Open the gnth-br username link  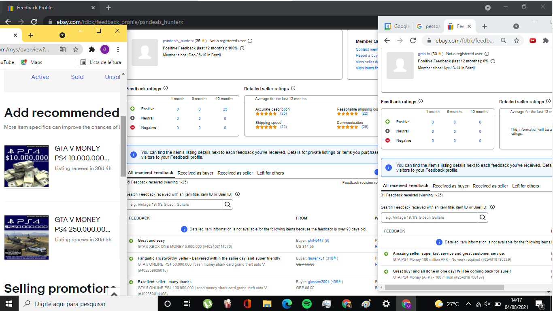[x=424, y=54]
